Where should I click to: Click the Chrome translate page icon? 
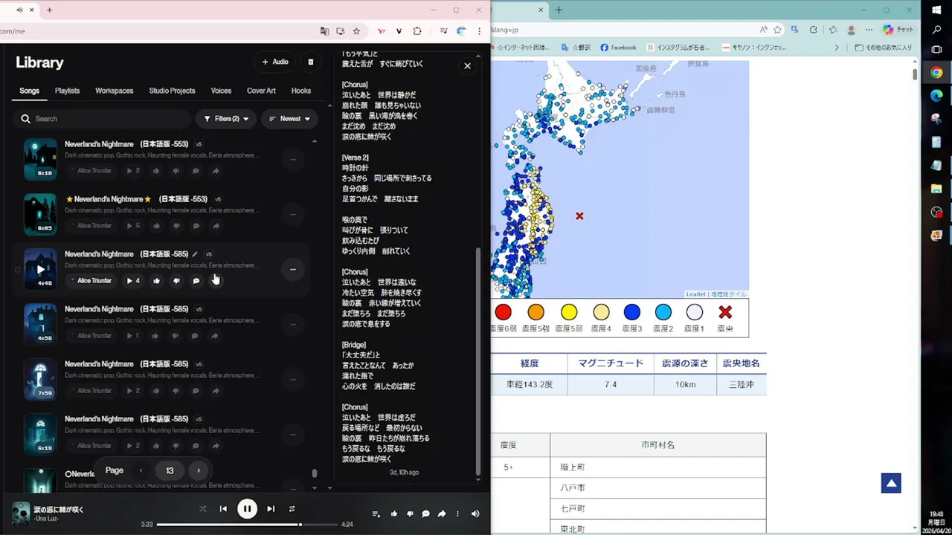pyautogui.click(x=324, y=31)
